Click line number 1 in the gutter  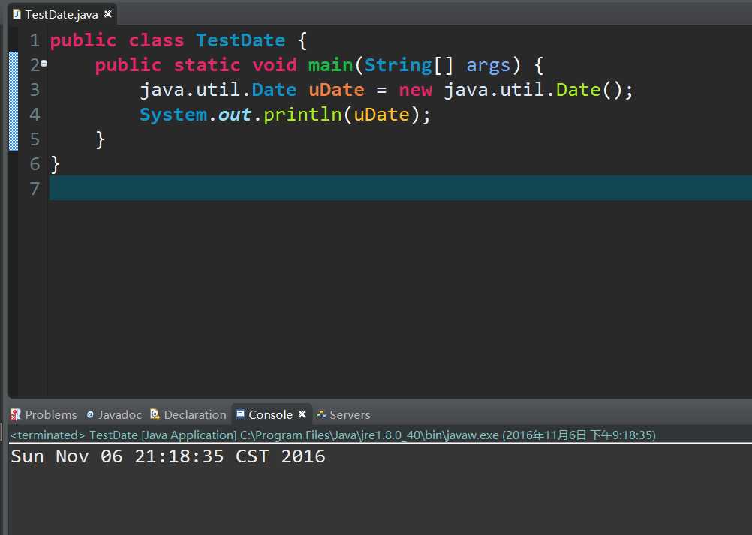coord(35,40)
